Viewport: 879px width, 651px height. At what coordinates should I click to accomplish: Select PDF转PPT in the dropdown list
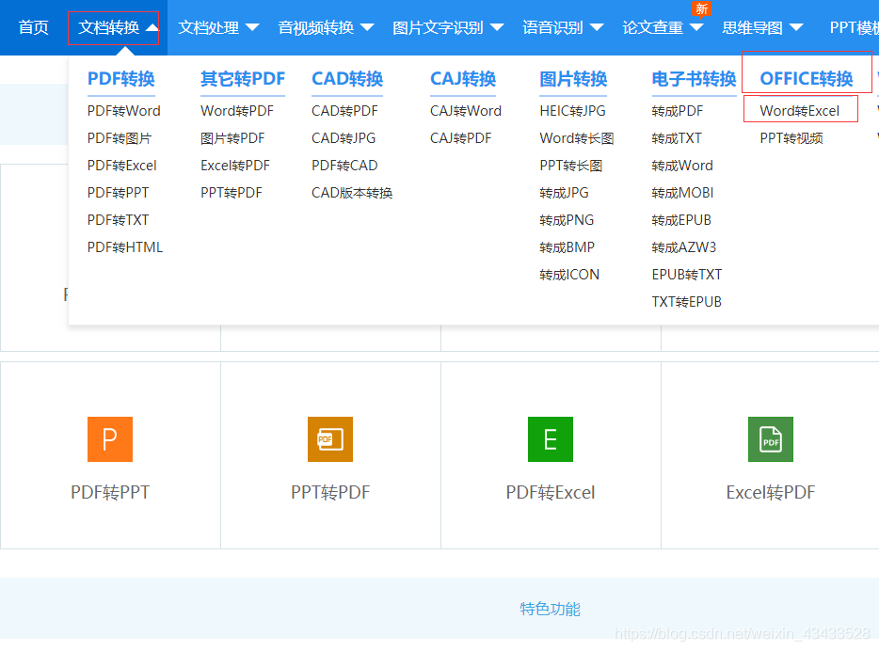[x=118, y=193]
